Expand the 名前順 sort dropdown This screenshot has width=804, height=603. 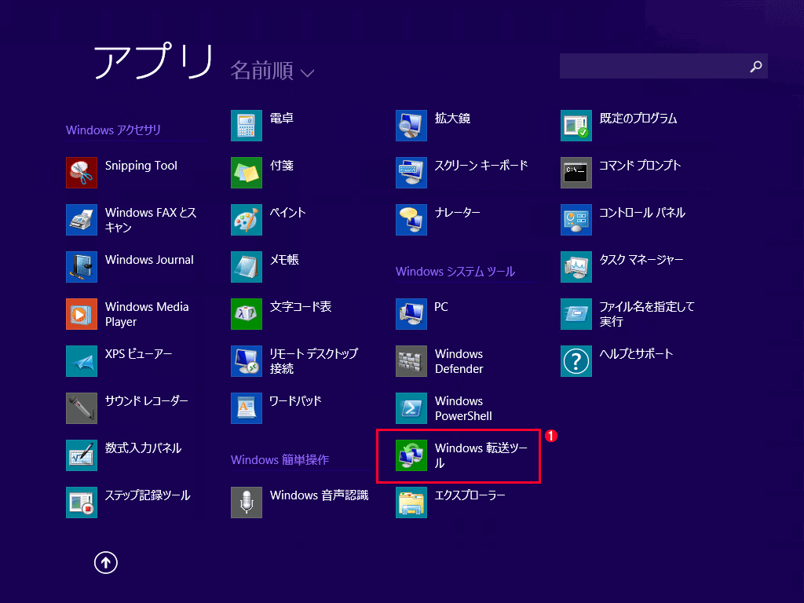tap(272, 71)
